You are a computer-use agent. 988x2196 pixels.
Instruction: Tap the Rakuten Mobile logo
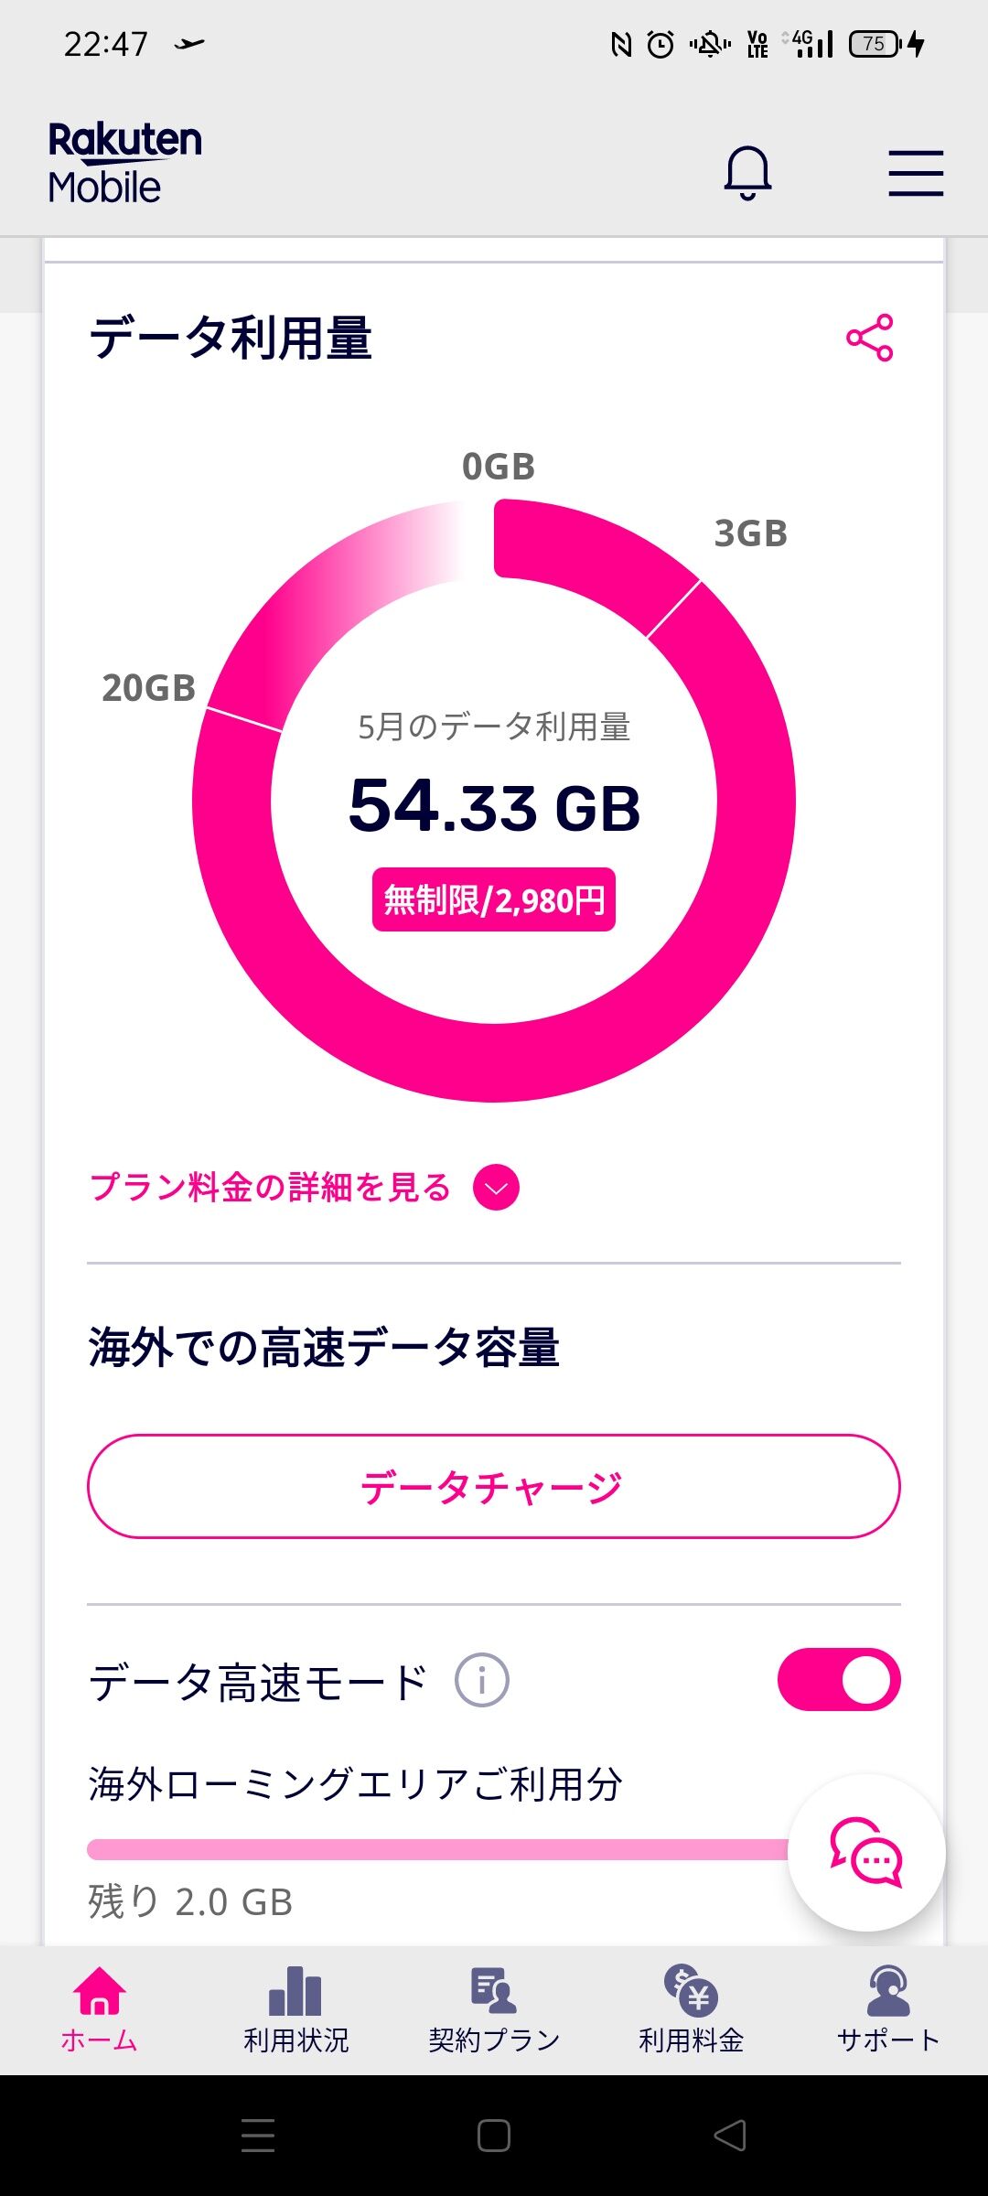tap(125, 163)
